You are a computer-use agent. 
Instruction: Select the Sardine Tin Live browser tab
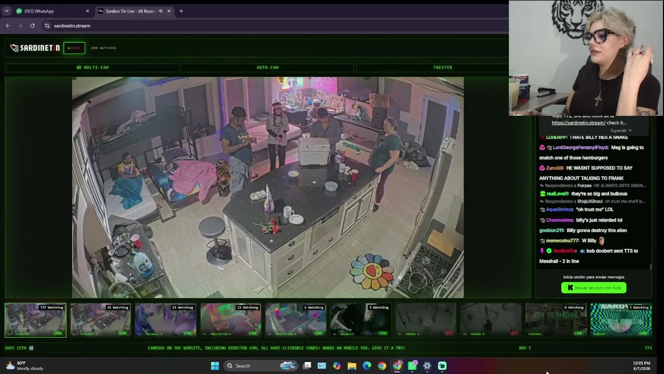pyautogui.click(x=134, y=11)
